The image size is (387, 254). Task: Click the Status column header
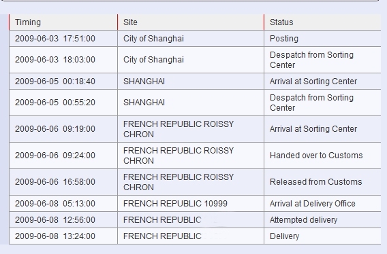point(322,22)
